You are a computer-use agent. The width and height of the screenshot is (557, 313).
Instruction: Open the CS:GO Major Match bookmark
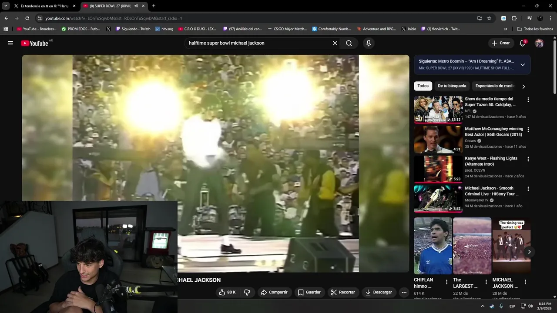point(287,29)
